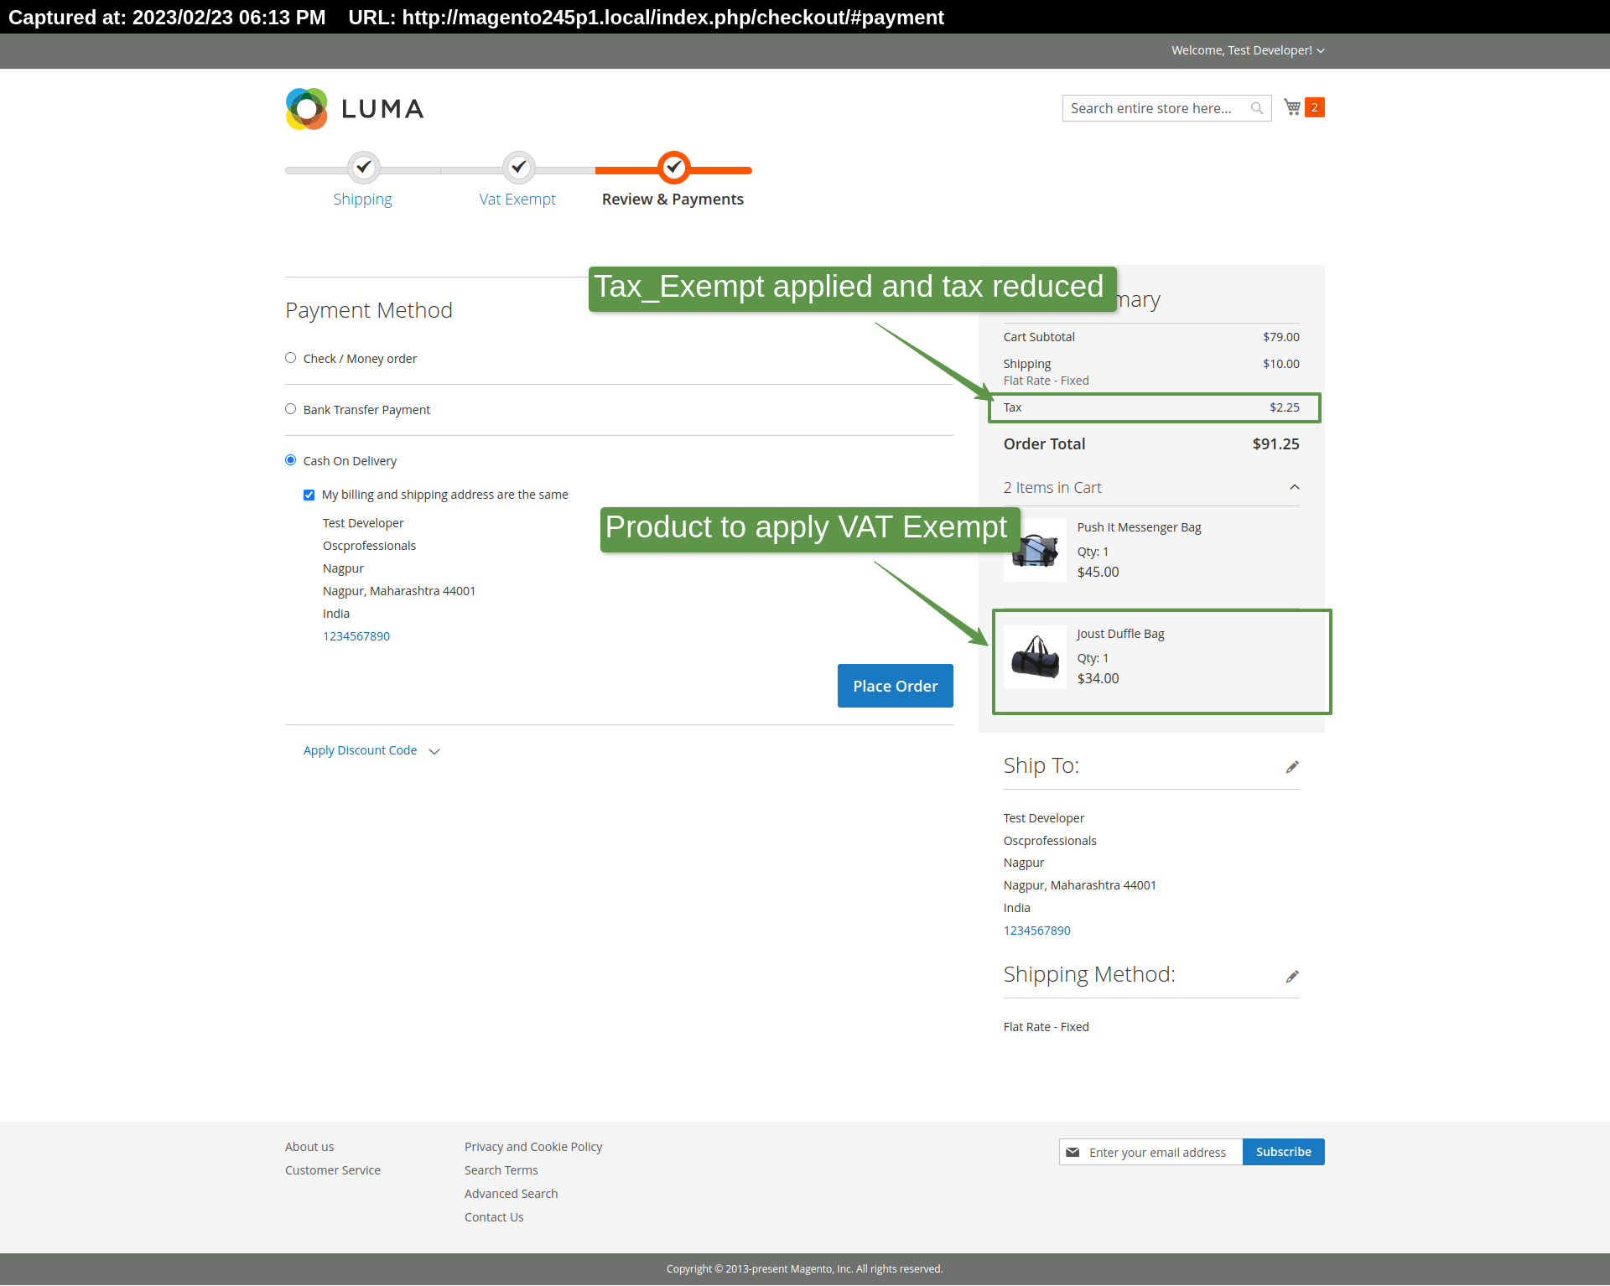
Task: Click the Luma store logo icon
Action: pos(303,107)
